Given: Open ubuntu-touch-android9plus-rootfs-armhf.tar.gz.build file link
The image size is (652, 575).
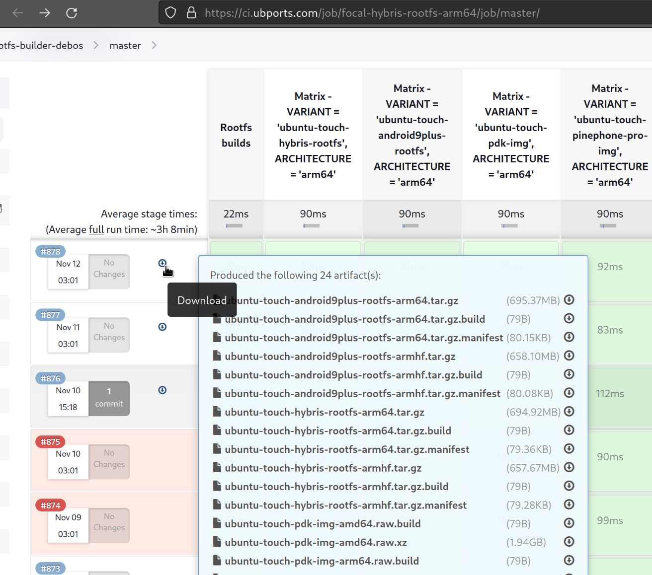Looking at the screenshot, I should click(353, 375).
